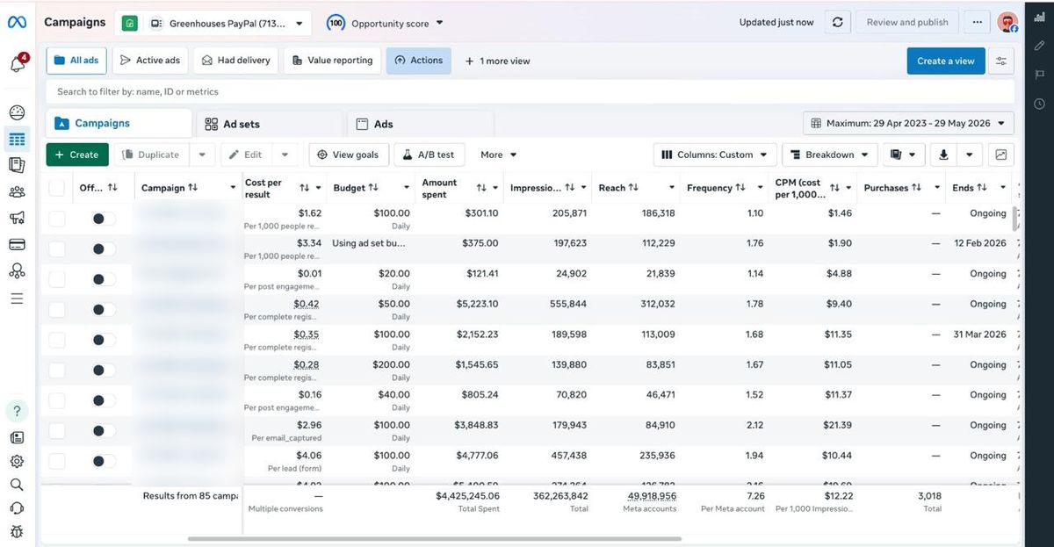Click the 1 more view link
The image size is (1054, 547).
[x=498, y=61]
